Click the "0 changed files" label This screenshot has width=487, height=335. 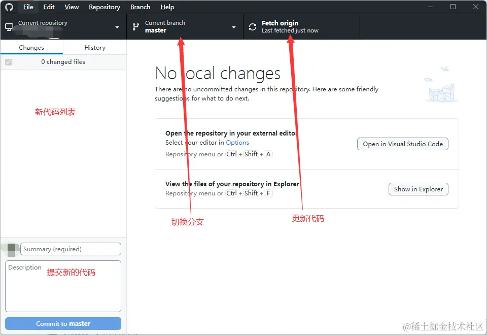point(63,62)
